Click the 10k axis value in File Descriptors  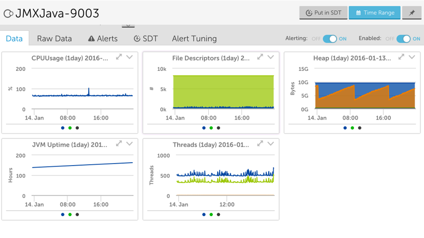coord(162,69)
